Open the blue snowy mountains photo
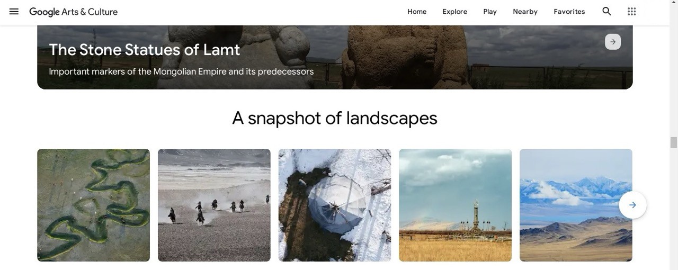The width and height of the screenshot is (678, 270). point(576,205)
